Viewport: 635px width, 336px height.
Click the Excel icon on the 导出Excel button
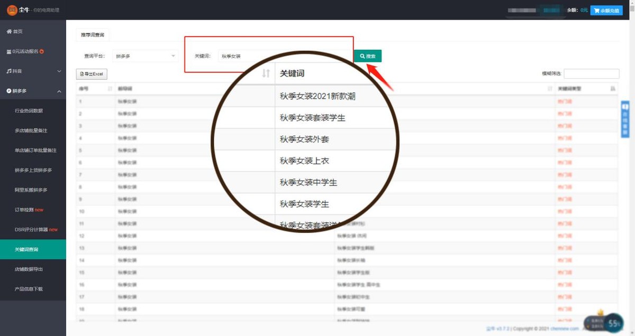tap(83, 74)
